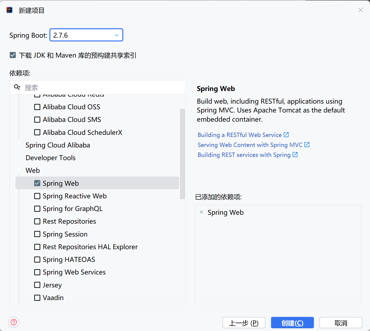
Task: Click the help question mark icon
Action: 14,322
